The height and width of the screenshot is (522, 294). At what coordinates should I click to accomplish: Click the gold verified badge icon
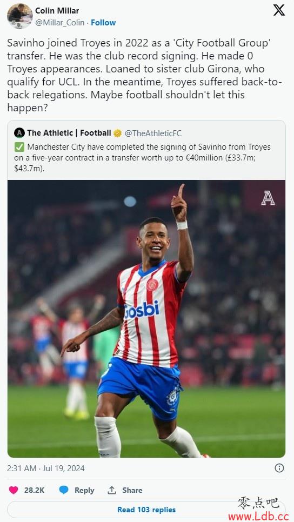(x=117, y=133)
